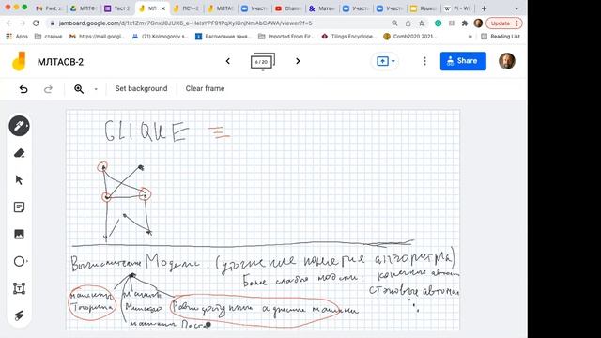Switch to the YouTube tab
601x338 pixels.
[x=288, y=8]
